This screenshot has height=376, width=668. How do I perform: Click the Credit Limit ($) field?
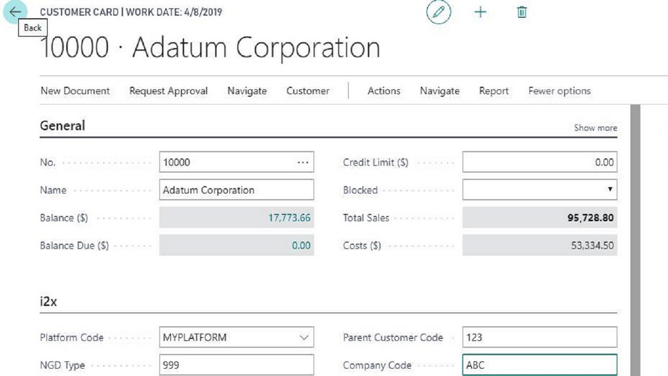540,162
